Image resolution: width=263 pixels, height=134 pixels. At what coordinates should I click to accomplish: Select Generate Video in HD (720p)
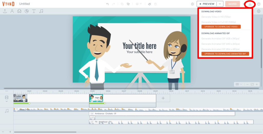click(216, 17)
